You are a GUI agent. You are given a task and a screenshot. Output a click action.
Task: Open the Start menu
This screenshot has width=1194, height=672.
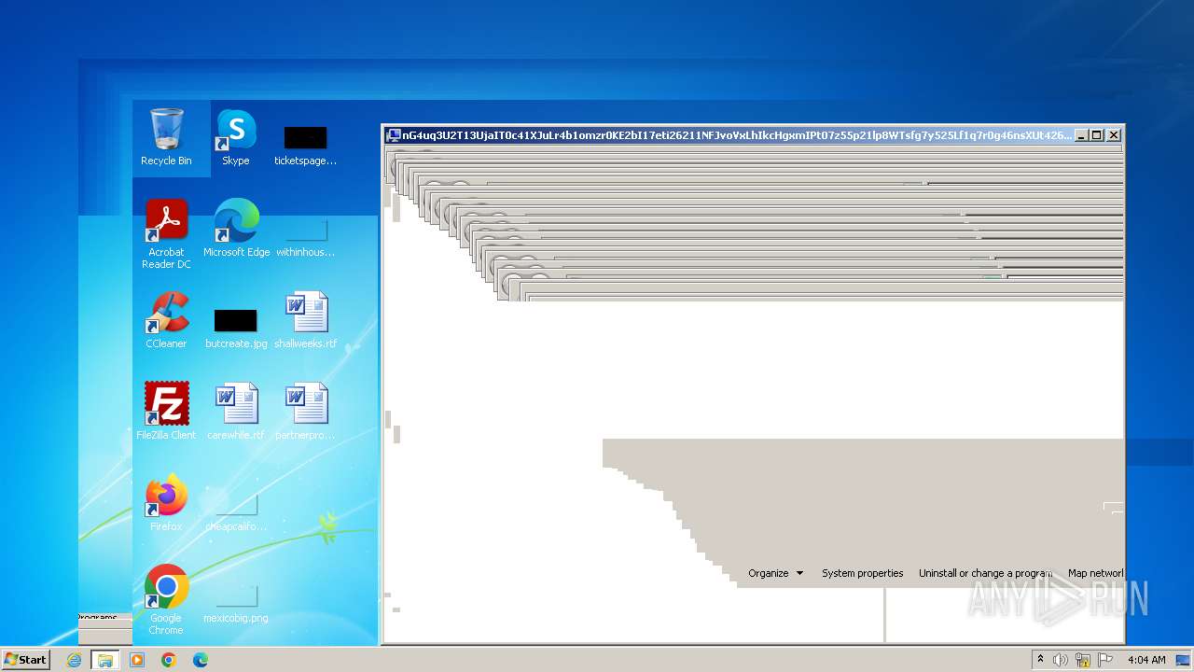click(x=25, y=659)
